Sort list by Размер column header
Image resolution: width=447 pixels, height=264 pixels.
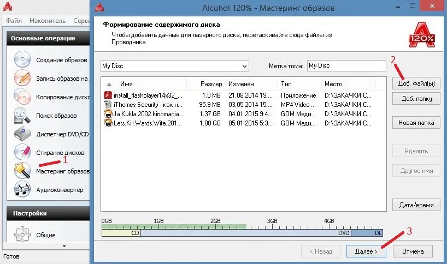tap(206, 84)
